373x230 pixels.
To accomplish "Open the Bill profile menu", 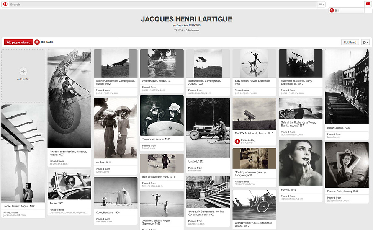I will pyautogui.click(x=346, y=10).
